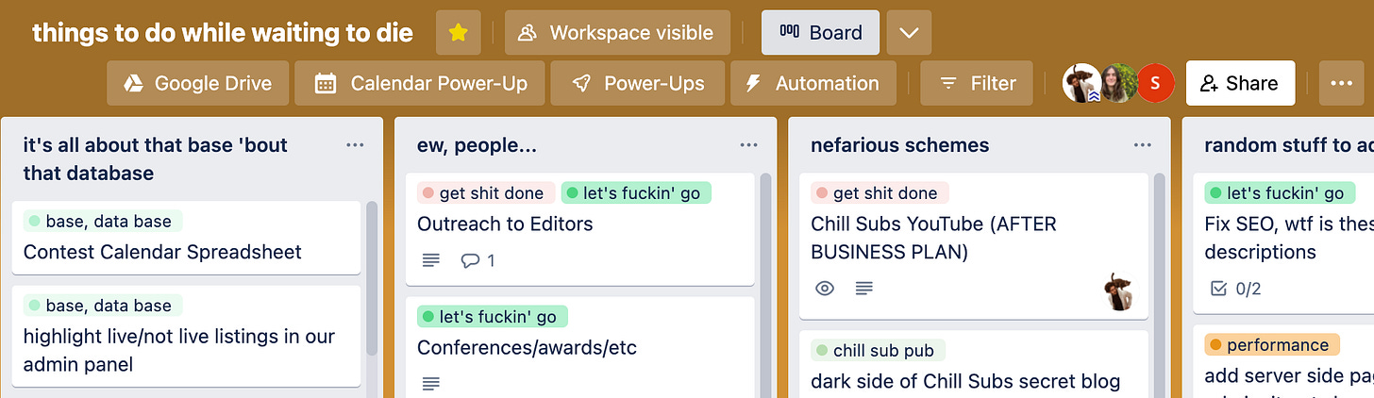Click the "get shit done" label on Outreach card
Screen dimensions: 1374x398
pyautogui.click(x=485, y=193)
